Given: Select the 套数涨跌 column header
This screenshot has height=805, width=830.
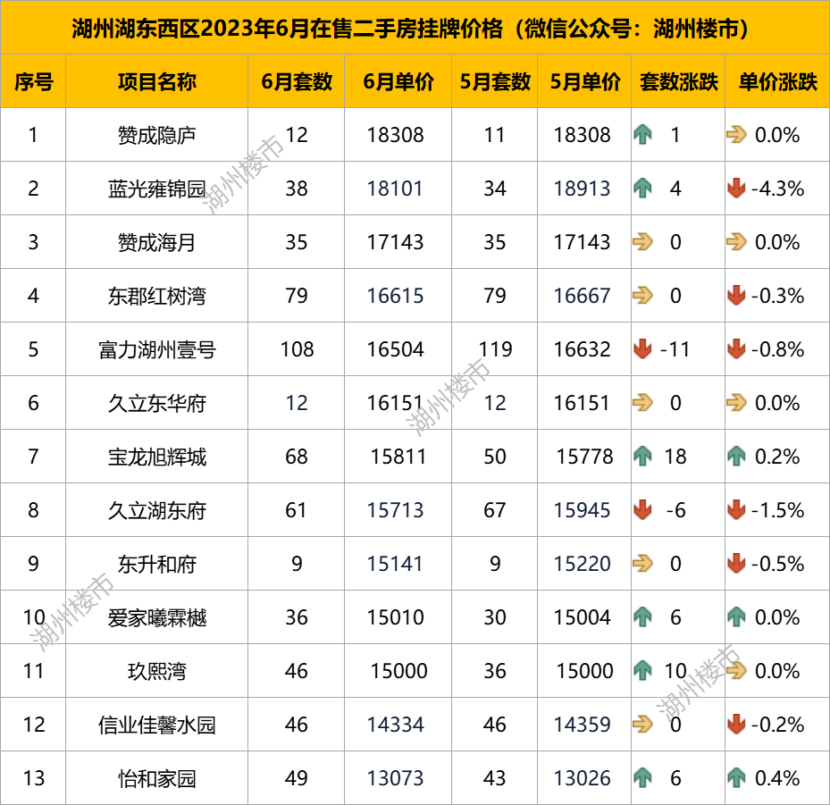Looking at the screenshot, I should pos(679,82).
